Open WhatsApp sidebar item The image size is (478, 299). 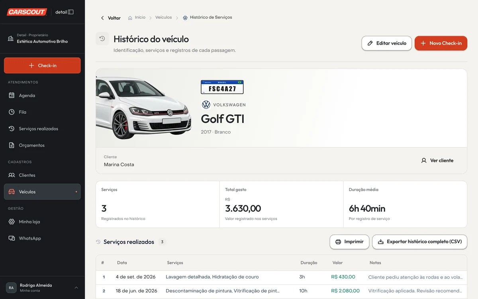[42, 238]
